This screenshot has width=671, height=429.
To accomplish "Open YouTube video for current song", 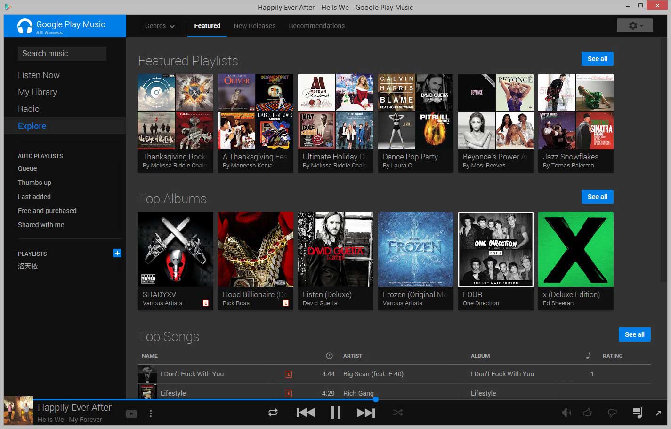I will tap(131, 414).
